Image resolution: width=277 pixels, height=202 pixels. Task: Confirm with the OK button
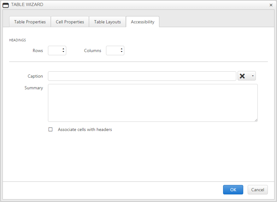[x=233, y=190]
